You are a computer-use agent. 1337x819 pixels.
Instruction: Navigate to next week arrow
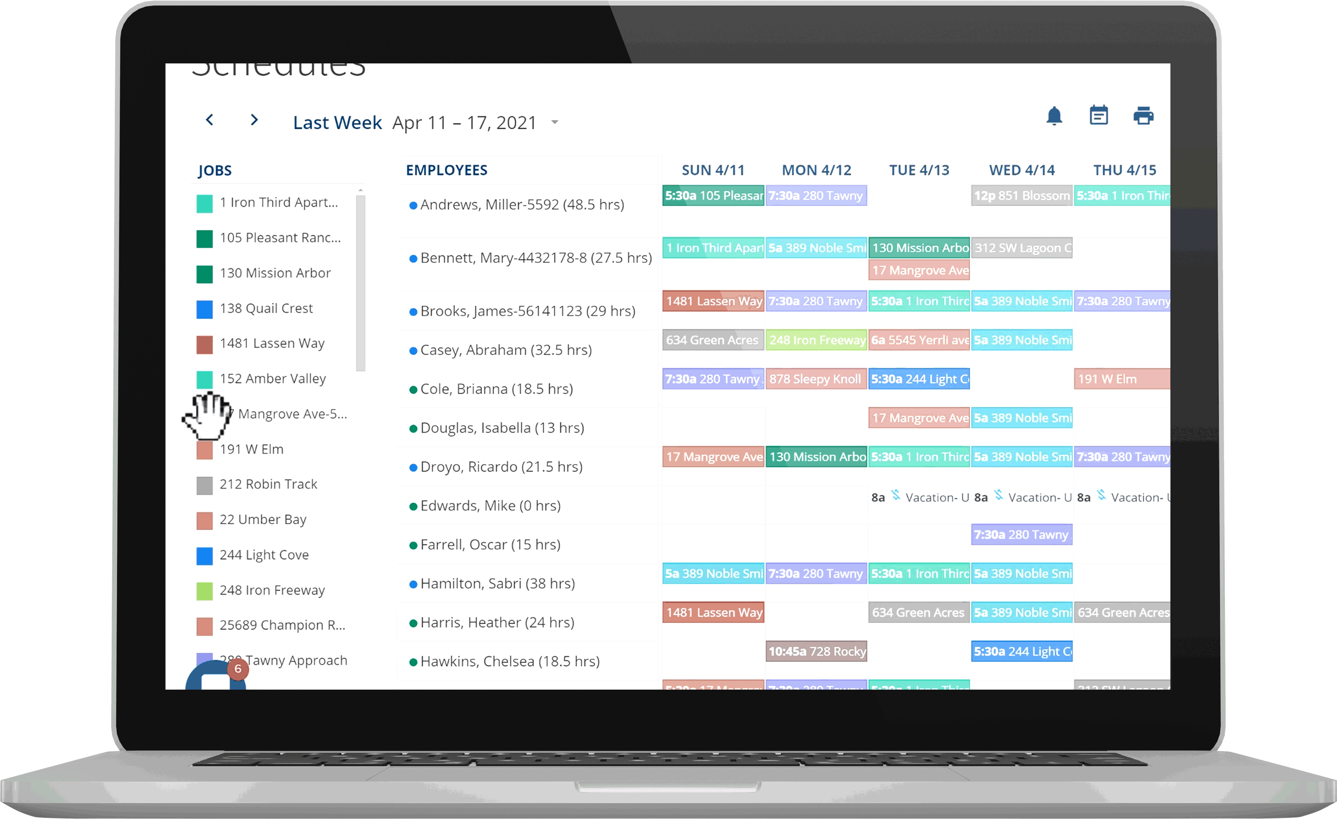click(x=253, y=121)
